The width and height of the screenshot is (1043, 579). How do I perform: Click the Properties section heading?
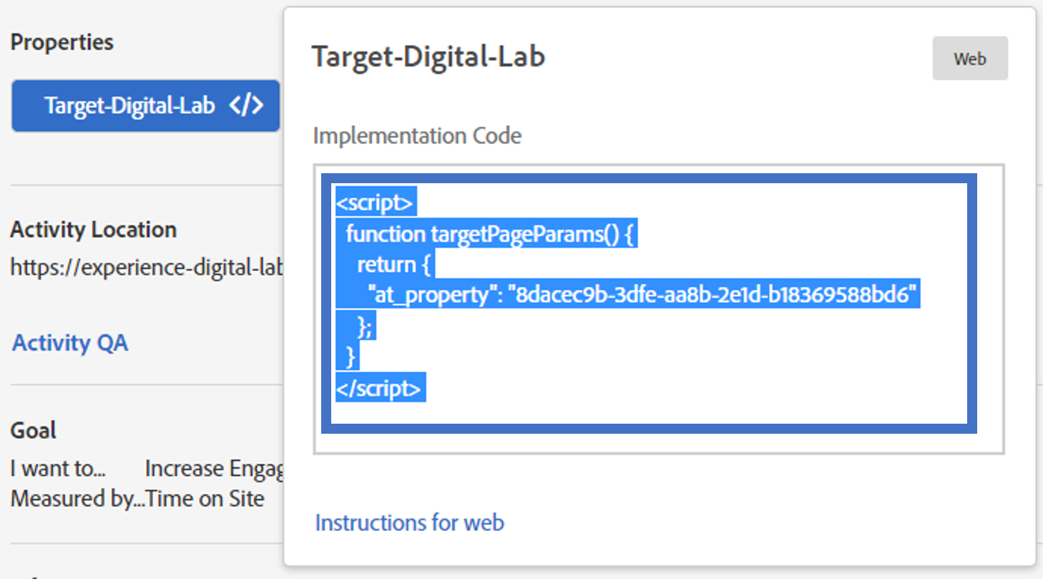(x=62, y=42)
